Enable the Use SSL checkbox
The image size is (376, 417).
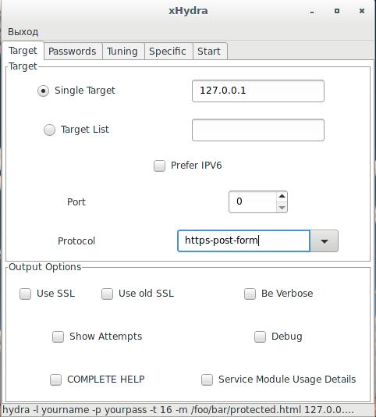[25, 294]
